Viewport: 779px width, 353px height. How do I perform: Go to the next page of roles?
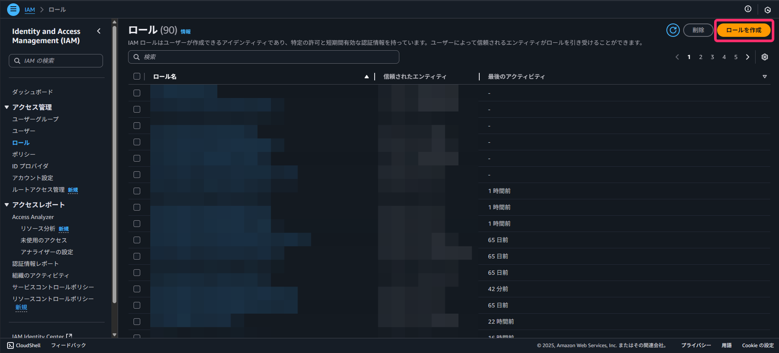click(x=748, y=57)
